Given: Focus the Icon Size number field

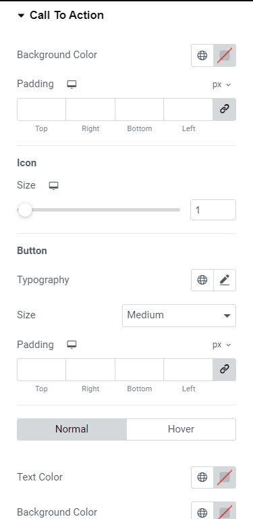Looking at the screenshot, I should (213, 210).
